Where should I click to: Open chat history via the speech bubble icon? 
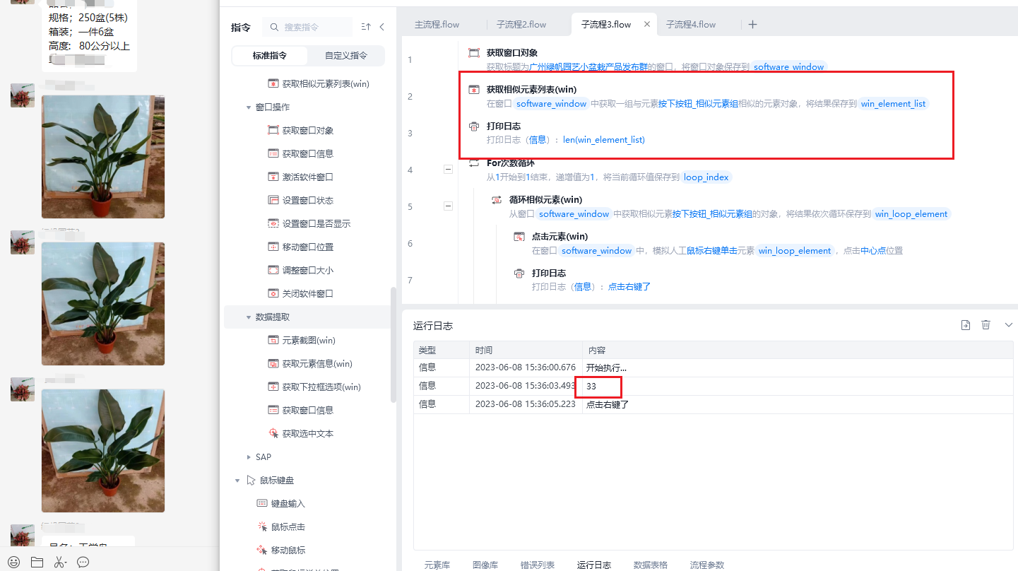point(83,563)
